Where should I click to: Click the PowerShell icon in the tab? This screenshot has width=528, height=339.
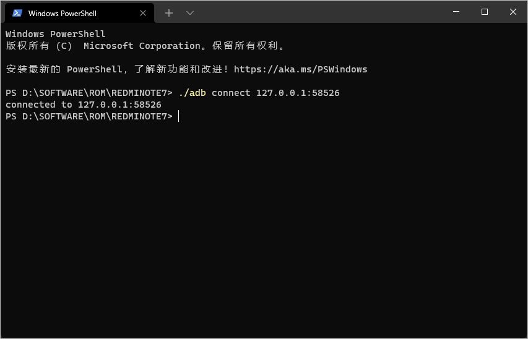(17, 13)
